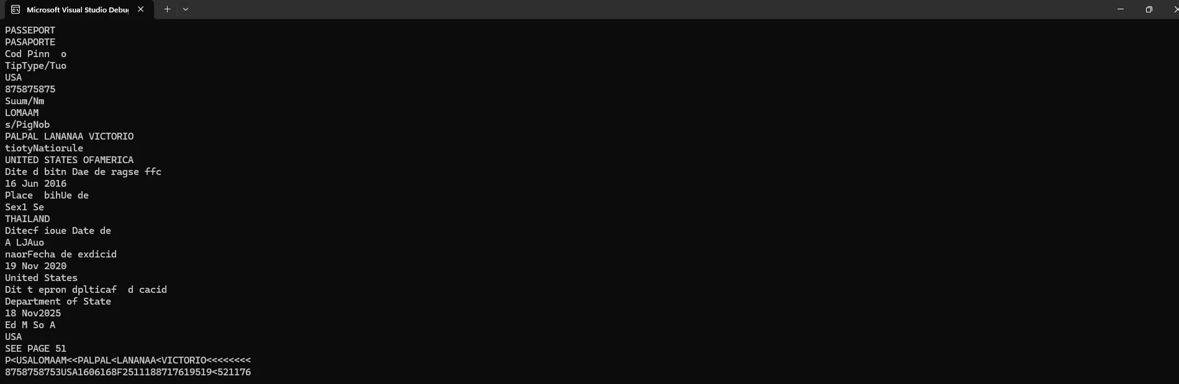The image size is (1179, 384).
Task: Click UNITED STATES OFAMERICA text
Action: (69, 160)
